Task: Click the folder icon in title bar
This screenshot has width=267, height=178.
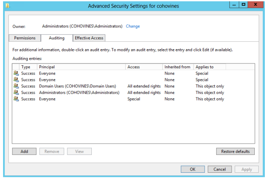Action: tap(7, 6)
